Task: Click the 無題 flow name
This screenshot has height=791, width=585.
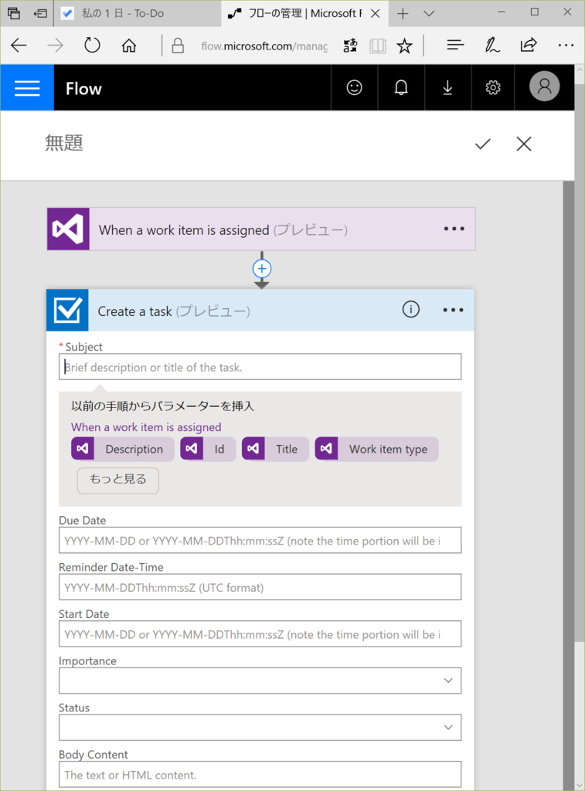Action: pyautogui.click(x=64, y=143)
